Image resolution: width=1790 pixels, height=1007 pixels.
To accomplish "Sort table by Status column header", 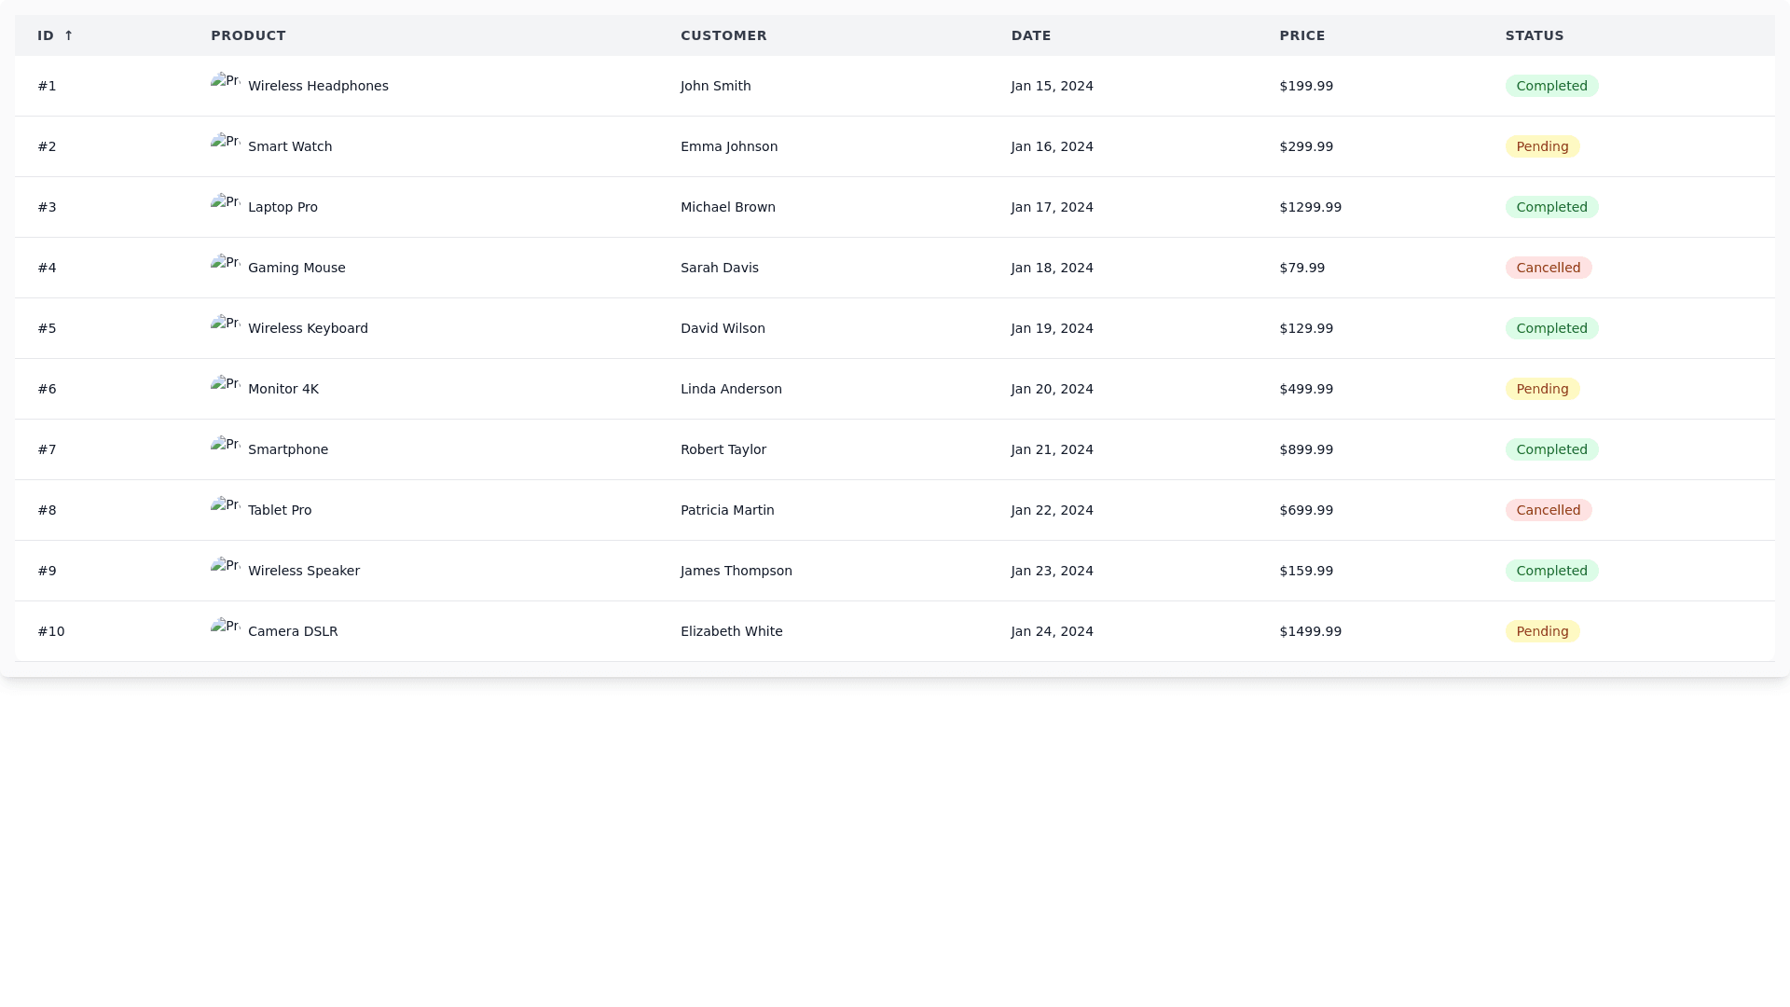I will 1535,35.
